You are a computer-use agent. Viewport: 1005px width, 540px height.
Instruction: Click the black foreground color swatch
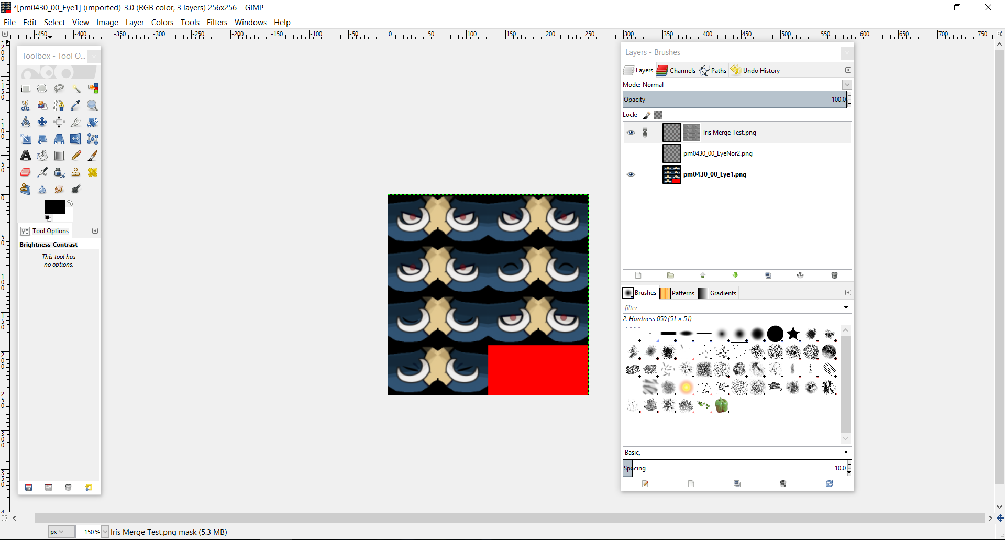click(54, 207)
